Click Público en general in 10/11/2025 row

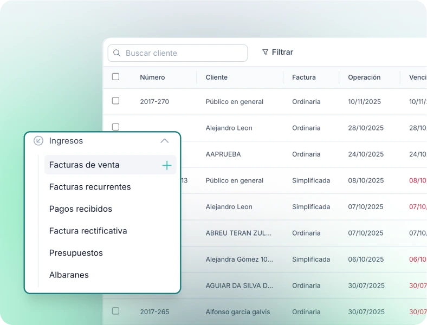[x=234, y=101]
